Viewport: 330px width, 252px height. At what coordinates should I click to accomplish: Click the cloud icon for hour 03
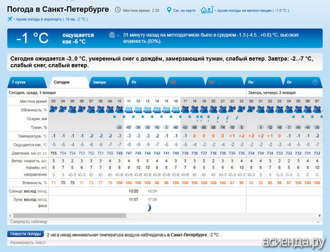(x=53, y=110)
